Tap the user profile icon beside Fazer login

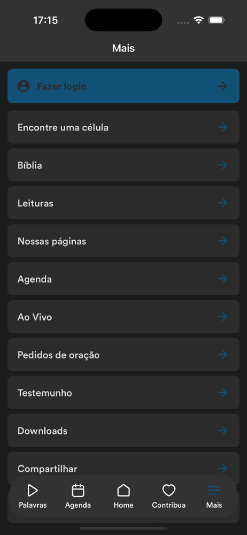pos(24,86)
